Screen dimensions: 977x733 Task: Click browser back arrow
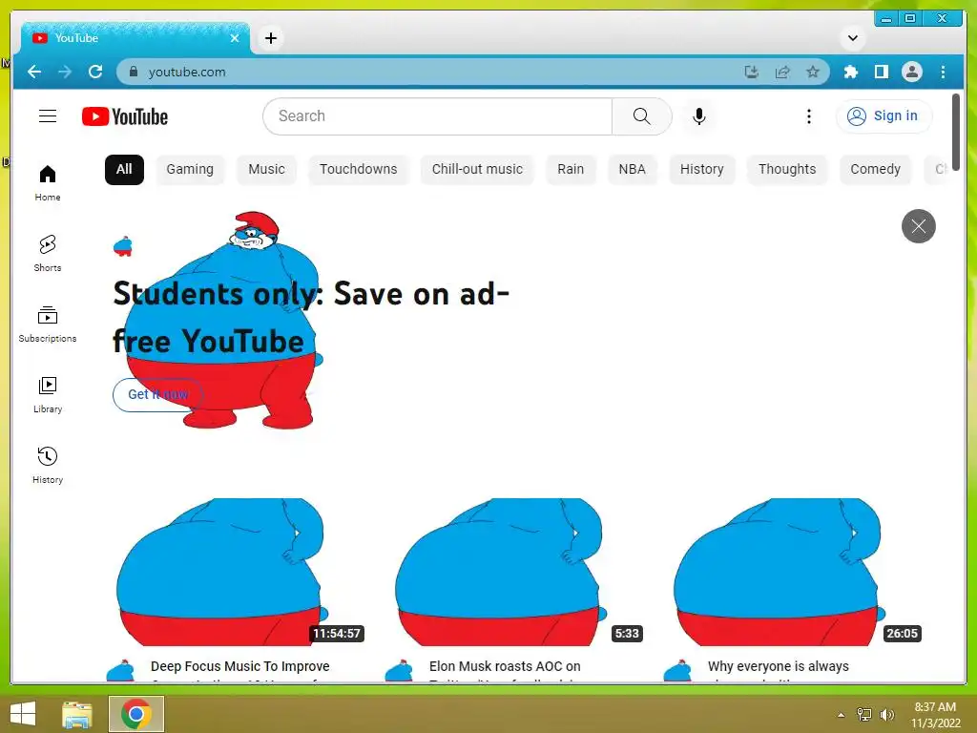click(34, 72)
